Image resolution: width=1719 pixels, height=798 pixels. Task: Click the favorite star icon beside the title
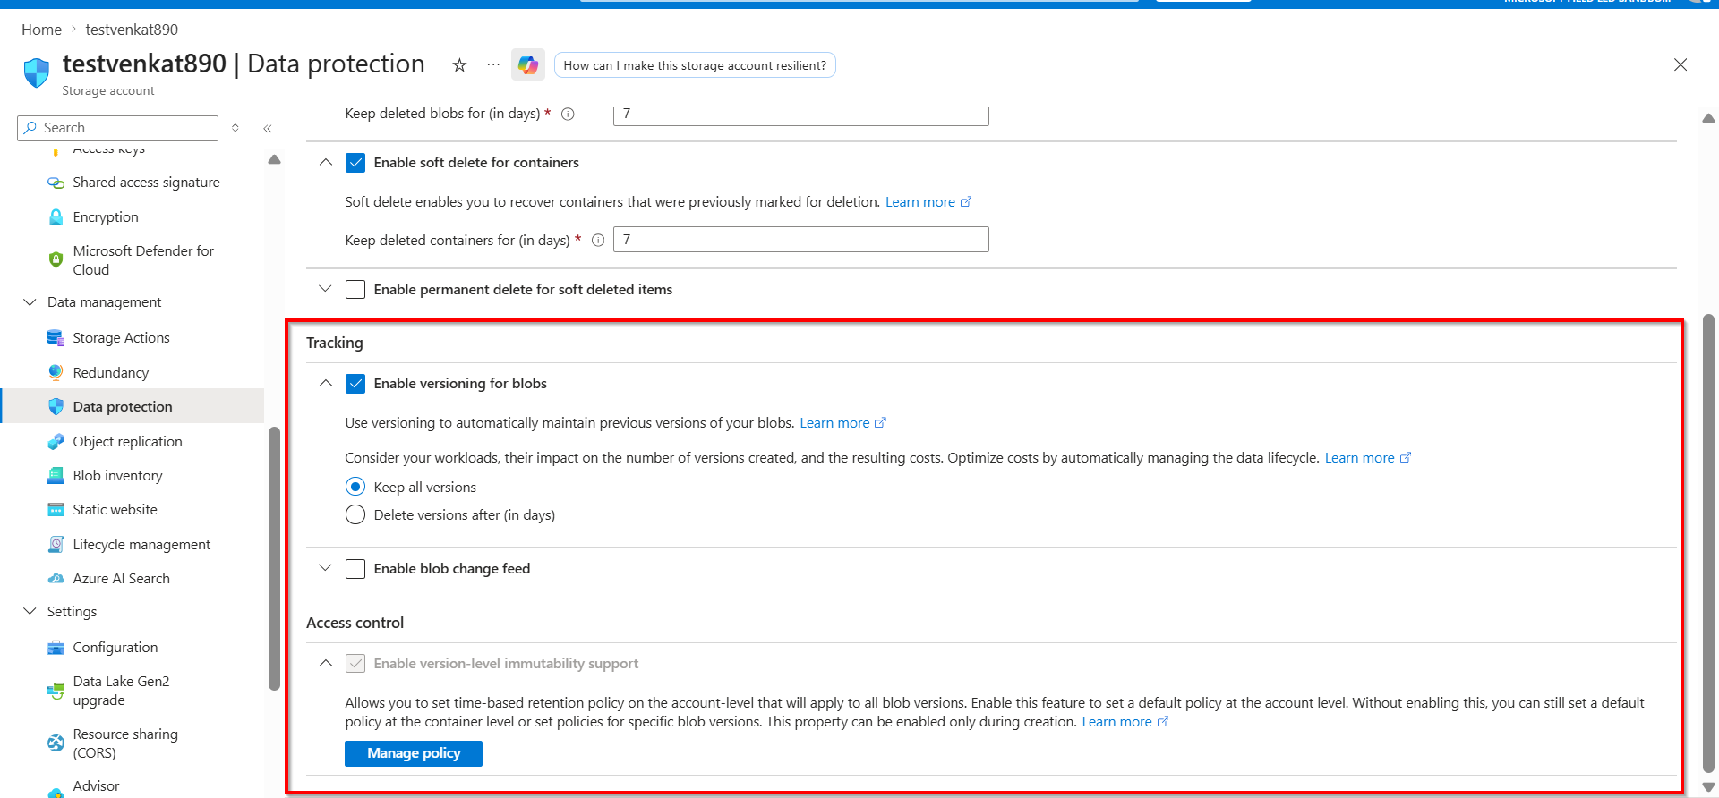(x=459, y=64)
